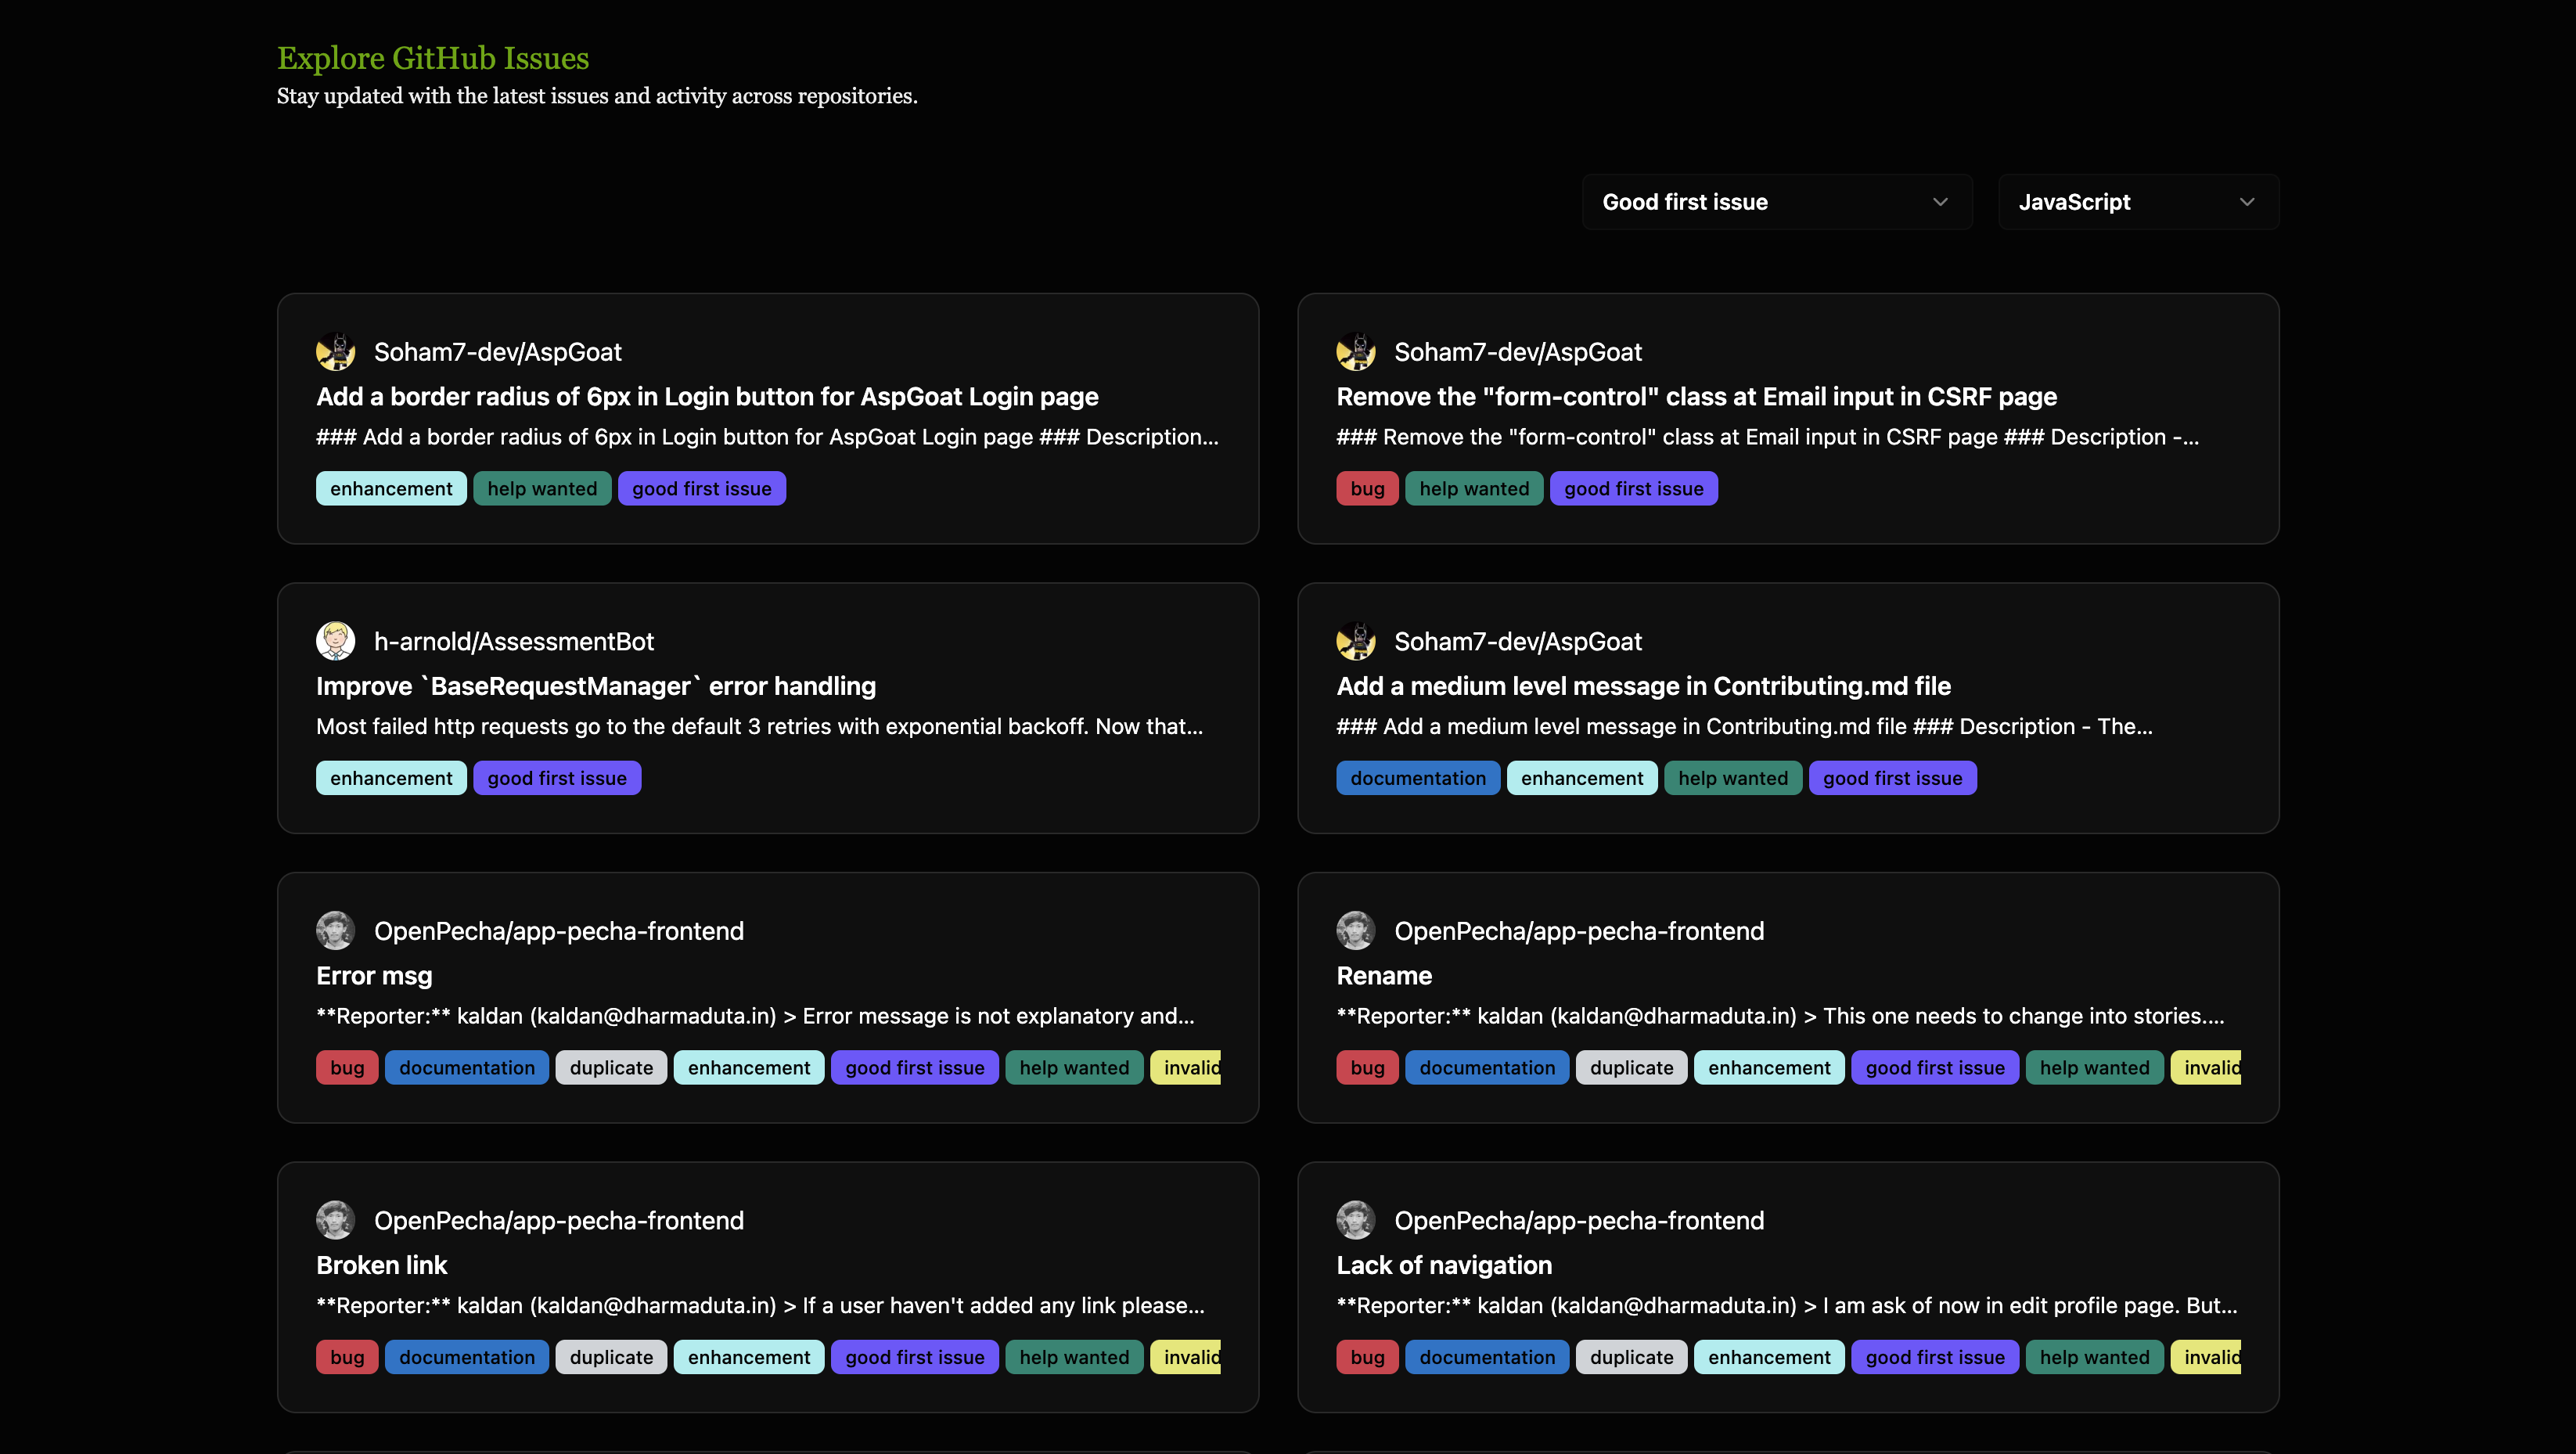2576x1454 pixels.
Task: Click repo name on border radius Login card
Action: (497, 352)
